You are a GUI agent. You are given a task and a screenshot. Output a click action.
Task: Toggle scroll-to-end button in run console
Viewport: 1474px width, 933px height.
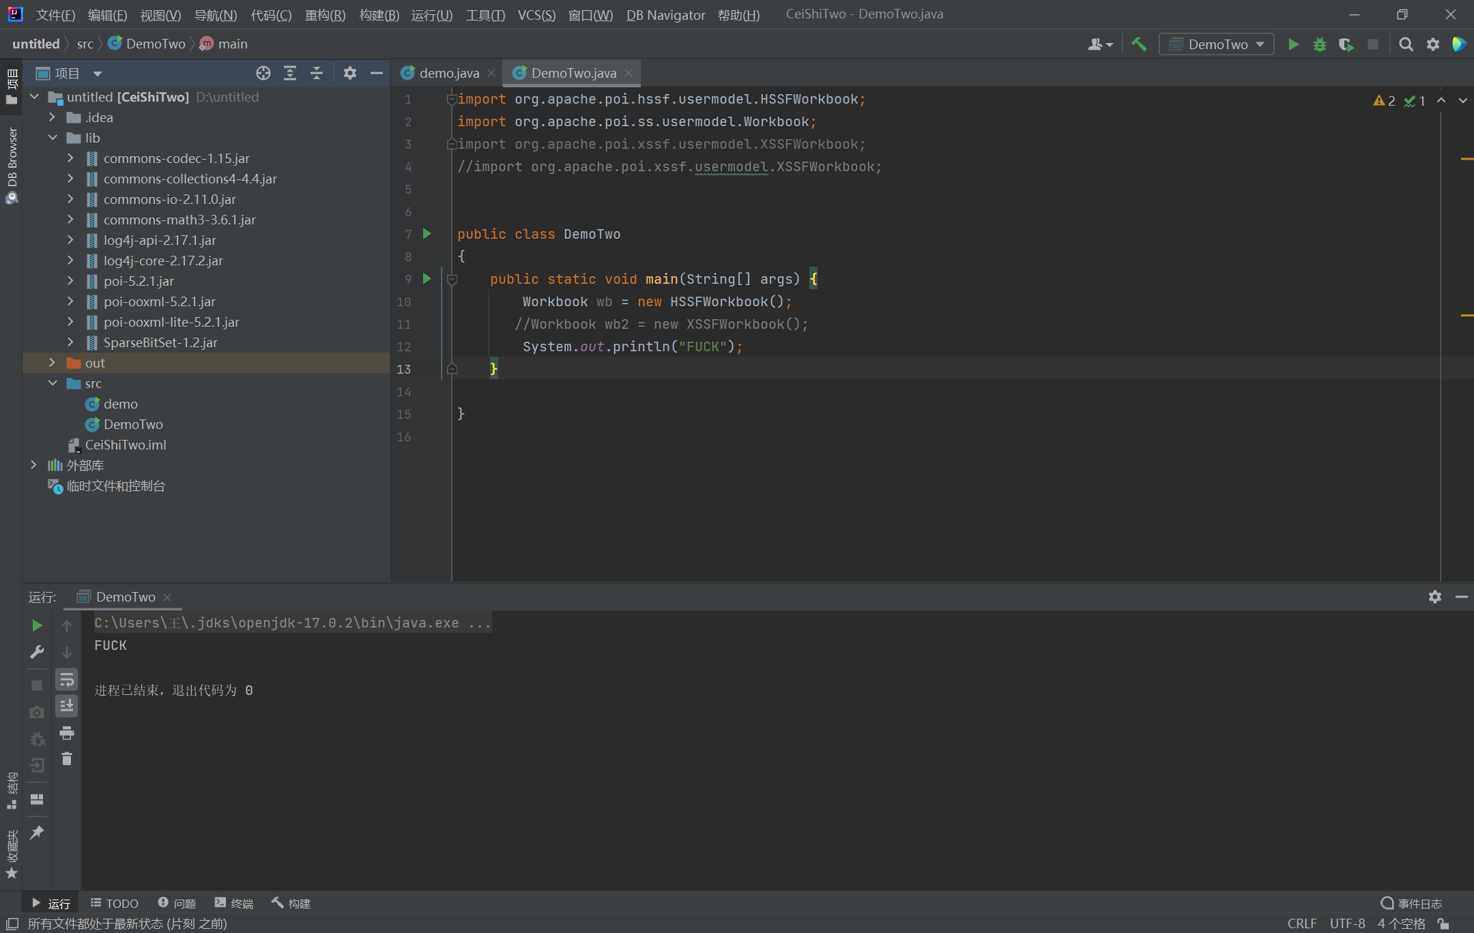coord(67,706)
